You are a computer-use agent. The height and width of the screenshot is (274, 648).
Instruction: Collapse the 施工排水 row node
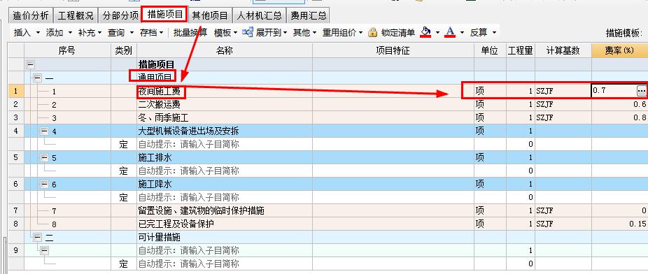[x=45, y=158]
